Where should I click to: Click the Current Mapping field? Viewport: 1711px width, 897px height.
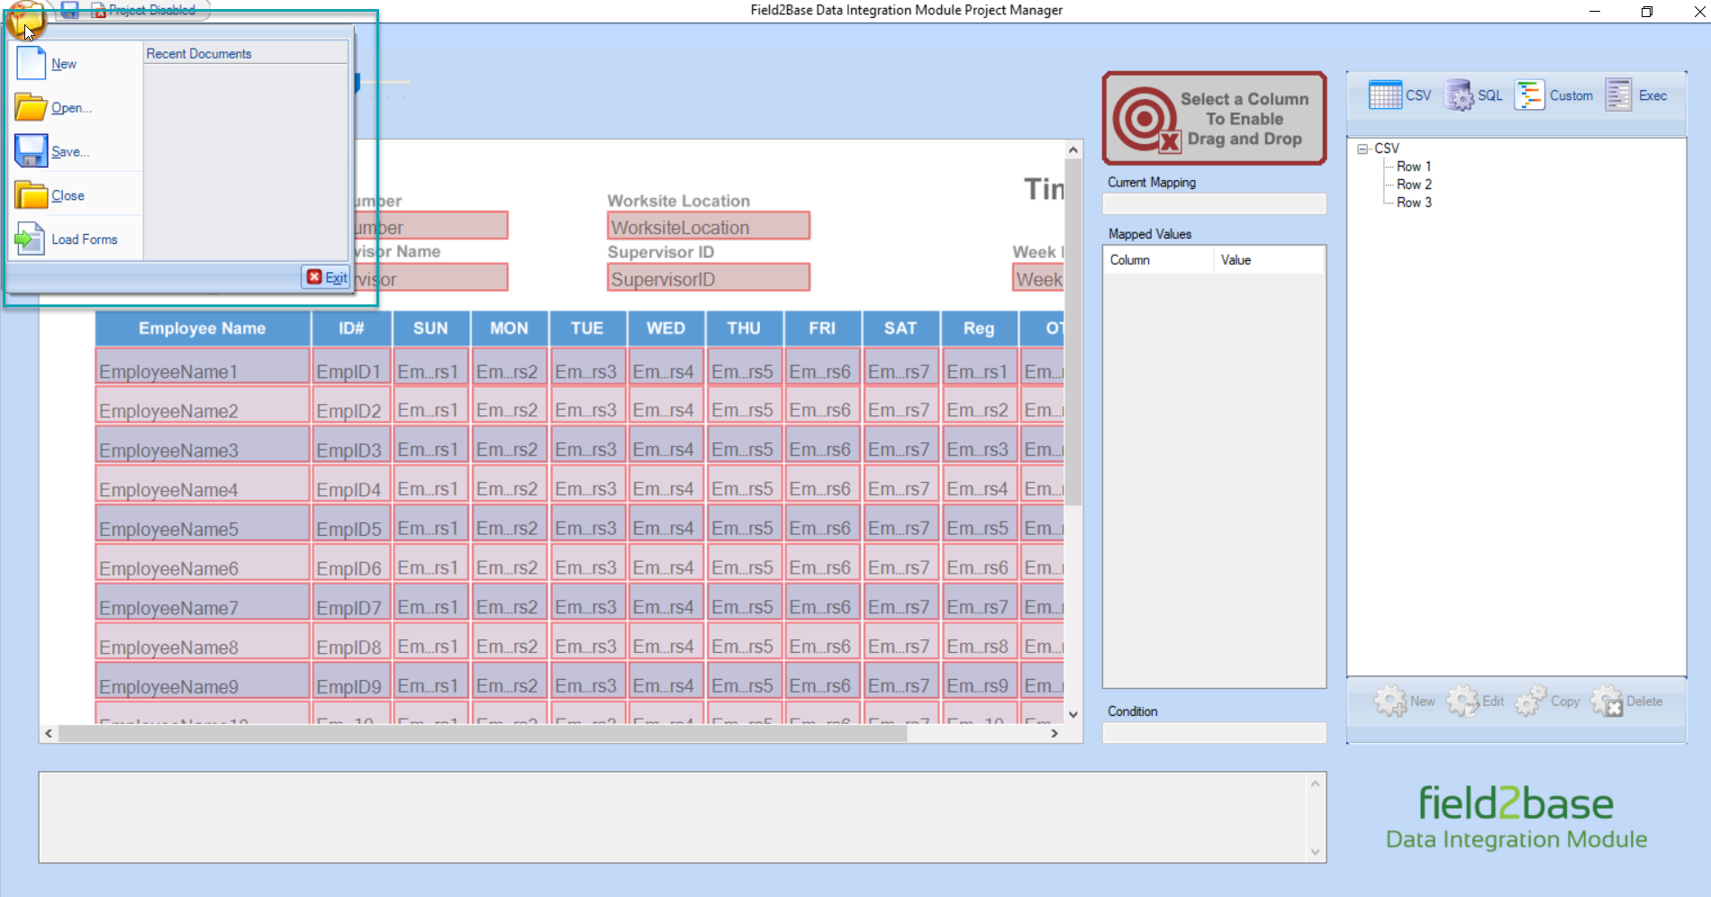(1214, 204)
